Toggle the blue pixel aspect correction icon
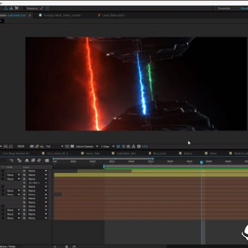 pos(118,147)
